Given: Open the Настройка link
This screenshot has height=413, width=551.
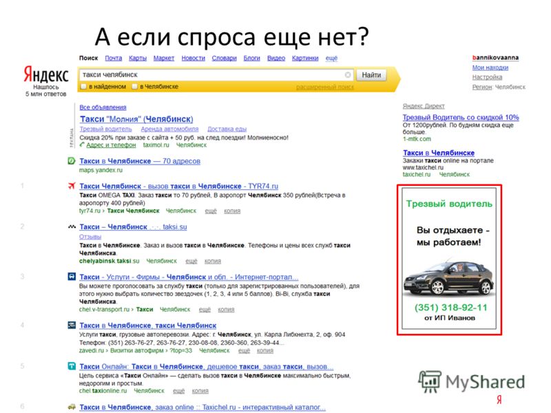Looking at the screenshot, I should 487,77.
